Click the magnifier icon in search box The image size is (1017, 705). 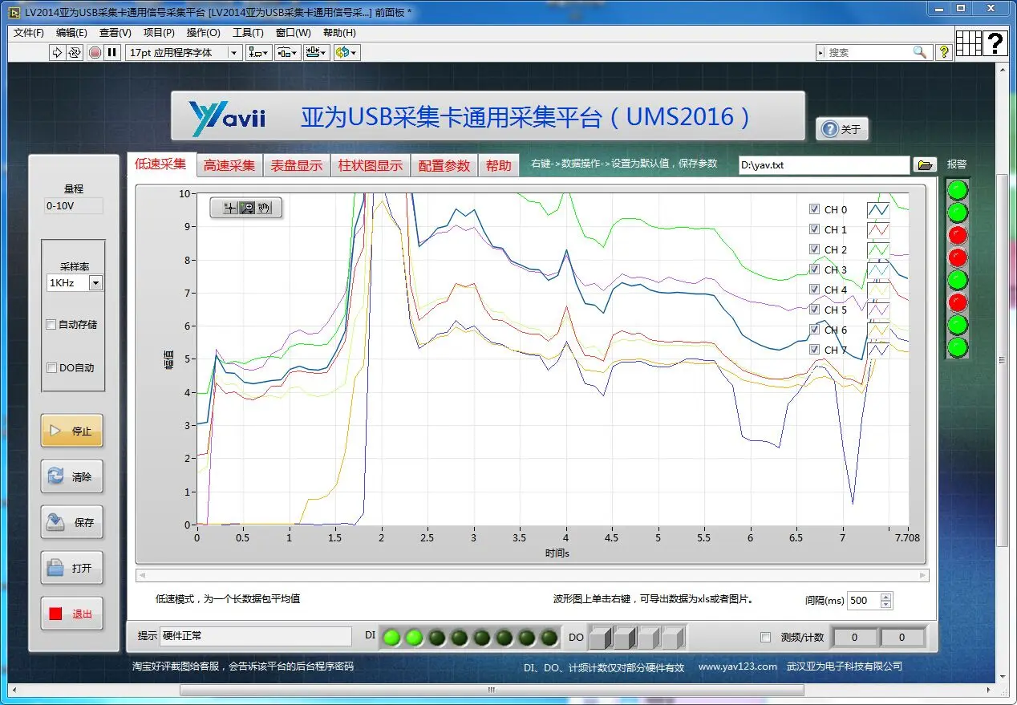pos(919,52)
